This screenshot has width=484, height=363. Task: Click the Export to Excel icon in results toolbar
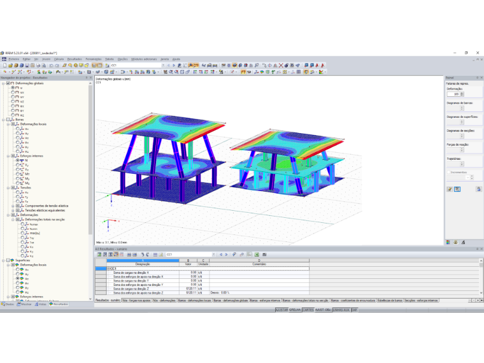tap(257, 255)
